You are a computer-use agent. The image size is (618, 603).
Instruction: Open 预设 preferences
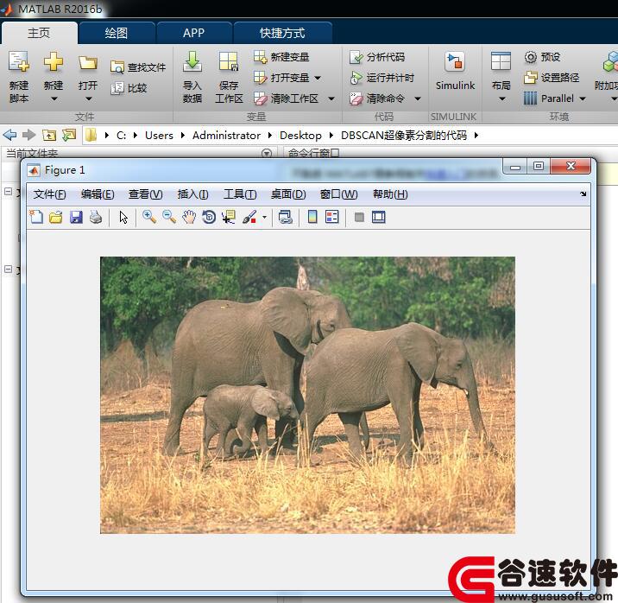[542, 57]
